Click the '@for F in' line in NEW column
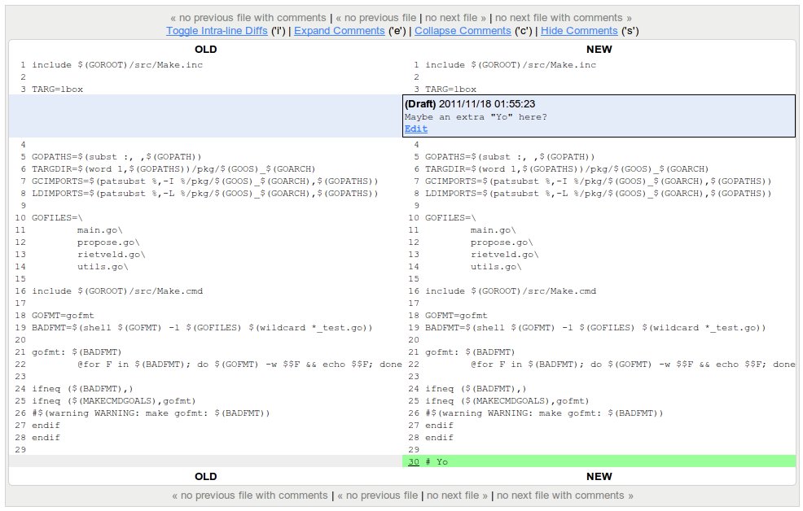 pyautogui.click(x=633, y=365)
